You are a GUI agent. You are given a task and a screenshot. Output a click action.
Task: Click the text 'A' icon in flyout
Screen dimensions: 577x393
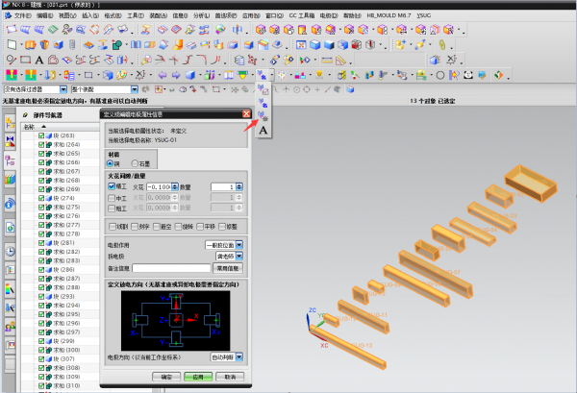[x=263, y=130]
